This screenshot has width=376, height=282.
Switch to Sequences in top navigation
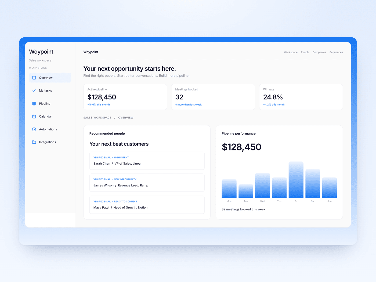click(x=336, y=52)
